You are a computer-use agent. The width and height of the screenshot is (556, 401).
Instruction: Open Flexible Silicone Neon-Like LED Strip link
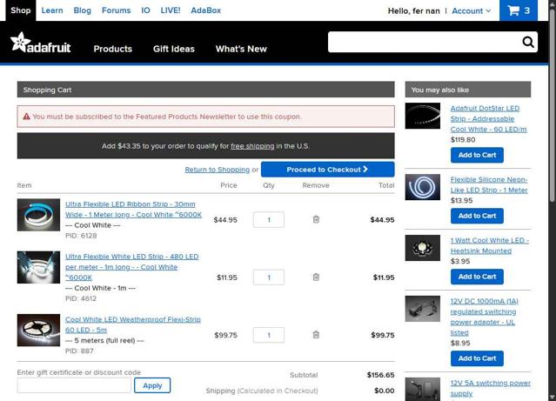coord(489,184)
